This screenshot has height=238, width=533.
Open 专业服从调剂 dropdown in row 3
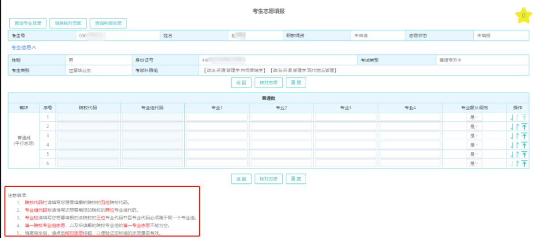(x=474, y=136)
